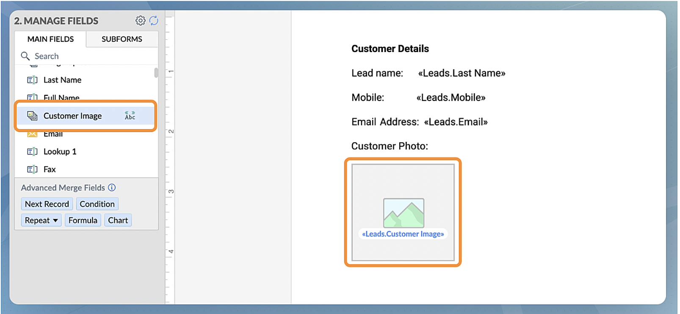Insert a Next Record merge field
Screen dimensions: 680x314
pos(47,204)
